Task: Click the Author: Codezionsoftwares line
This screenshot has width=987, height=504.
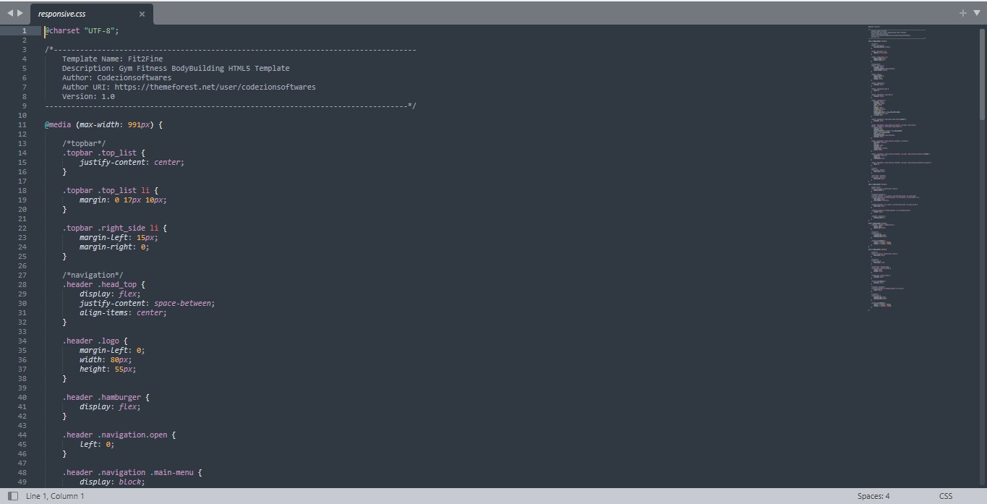Action: pyautogui.click(x=117, y=77)
